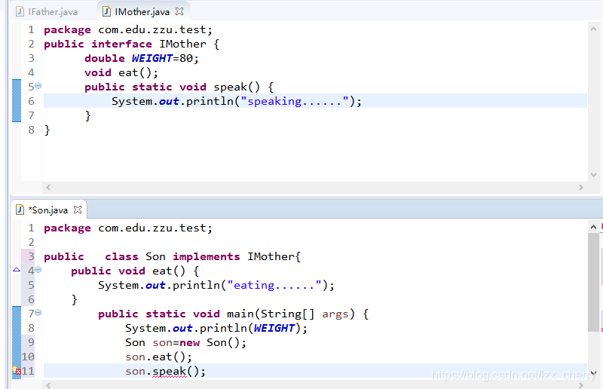The height and width of the screenshot is (389, 603).
Task: Click scroll-right arrow under IMother editor
Action: 581,188
